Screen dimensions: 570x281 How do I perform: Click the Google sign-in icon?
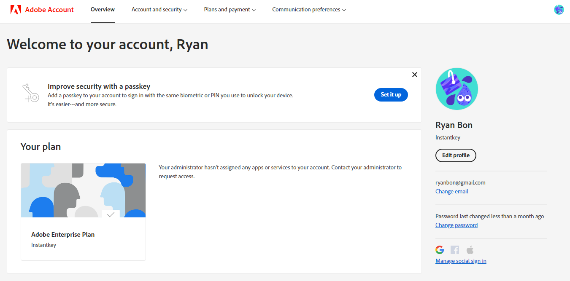click(x=440, y=250)
